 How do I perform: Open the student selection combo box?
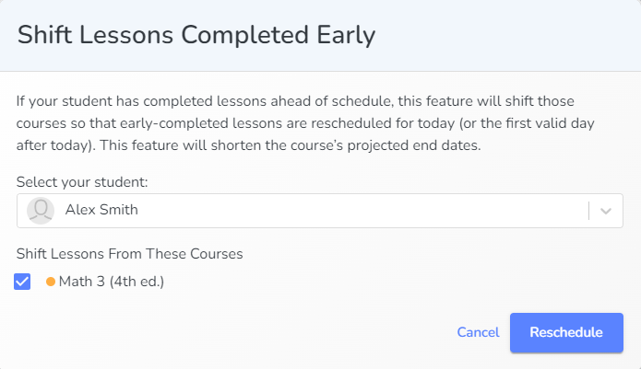point(320,211)
